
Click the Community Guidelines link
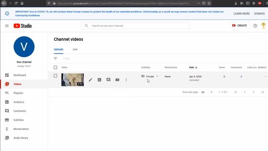coord(28,16)
